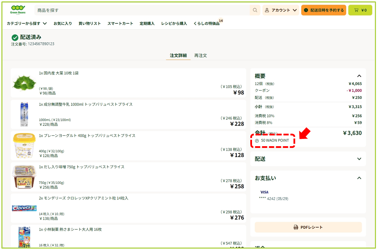Click the Green Beans logo
The image size is (377, 250).
coord(18,10)
